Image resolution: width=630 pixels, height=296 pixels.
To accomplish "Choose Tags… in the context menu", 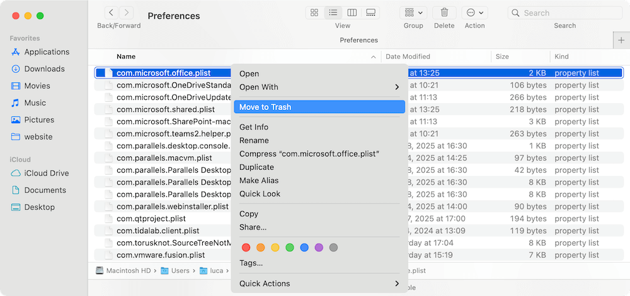I will coord(319,263).
